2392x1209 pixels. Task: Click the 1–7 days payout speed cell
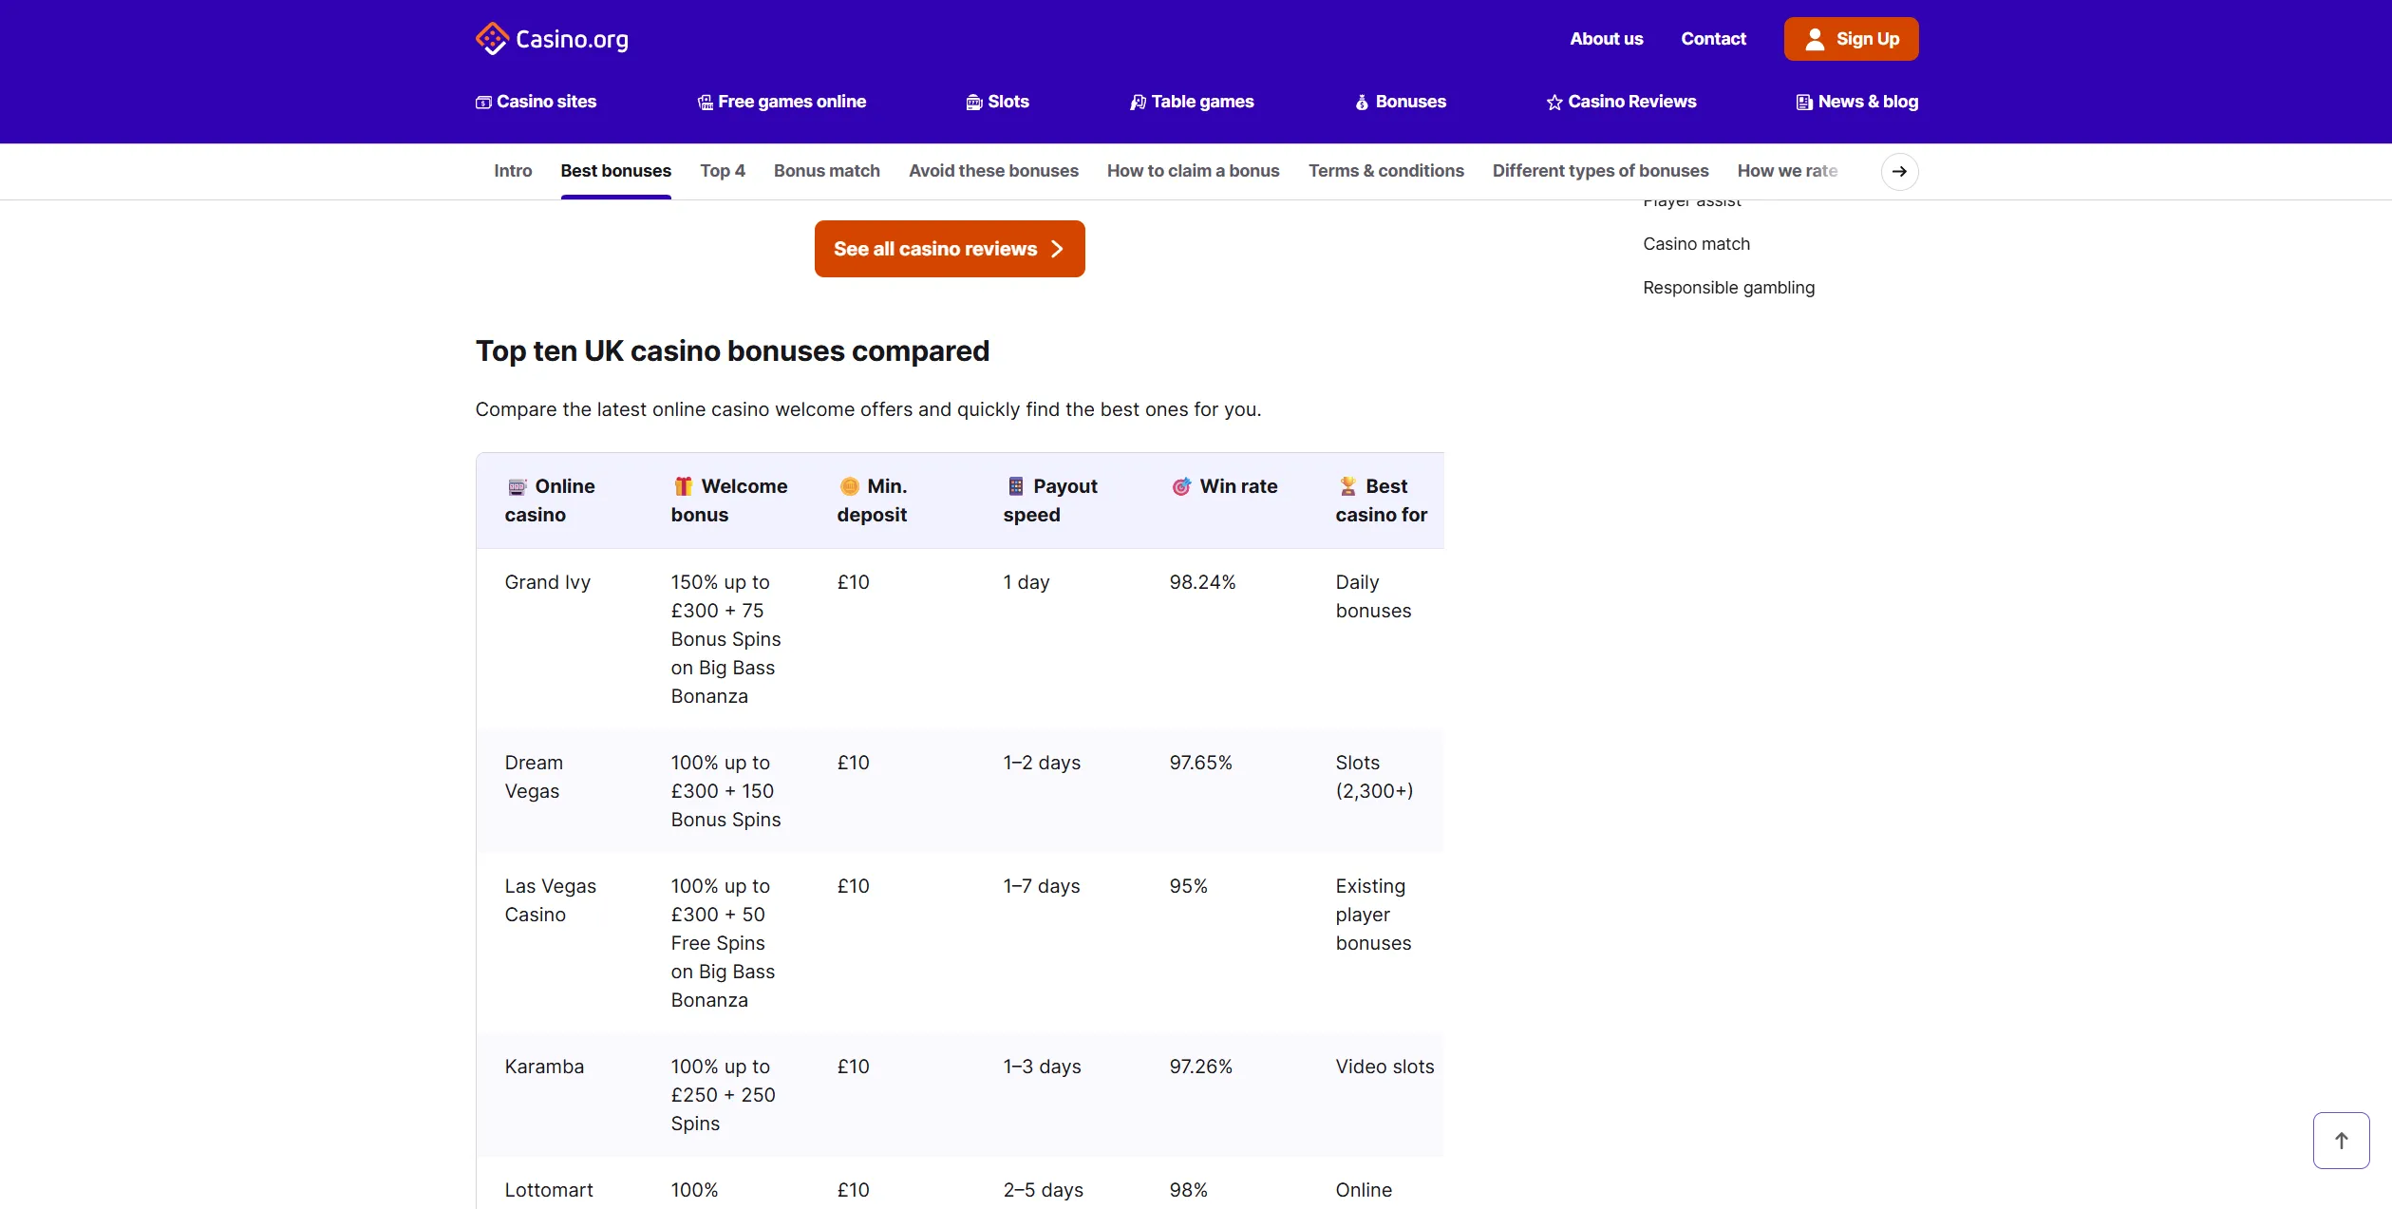(1041, 886)
